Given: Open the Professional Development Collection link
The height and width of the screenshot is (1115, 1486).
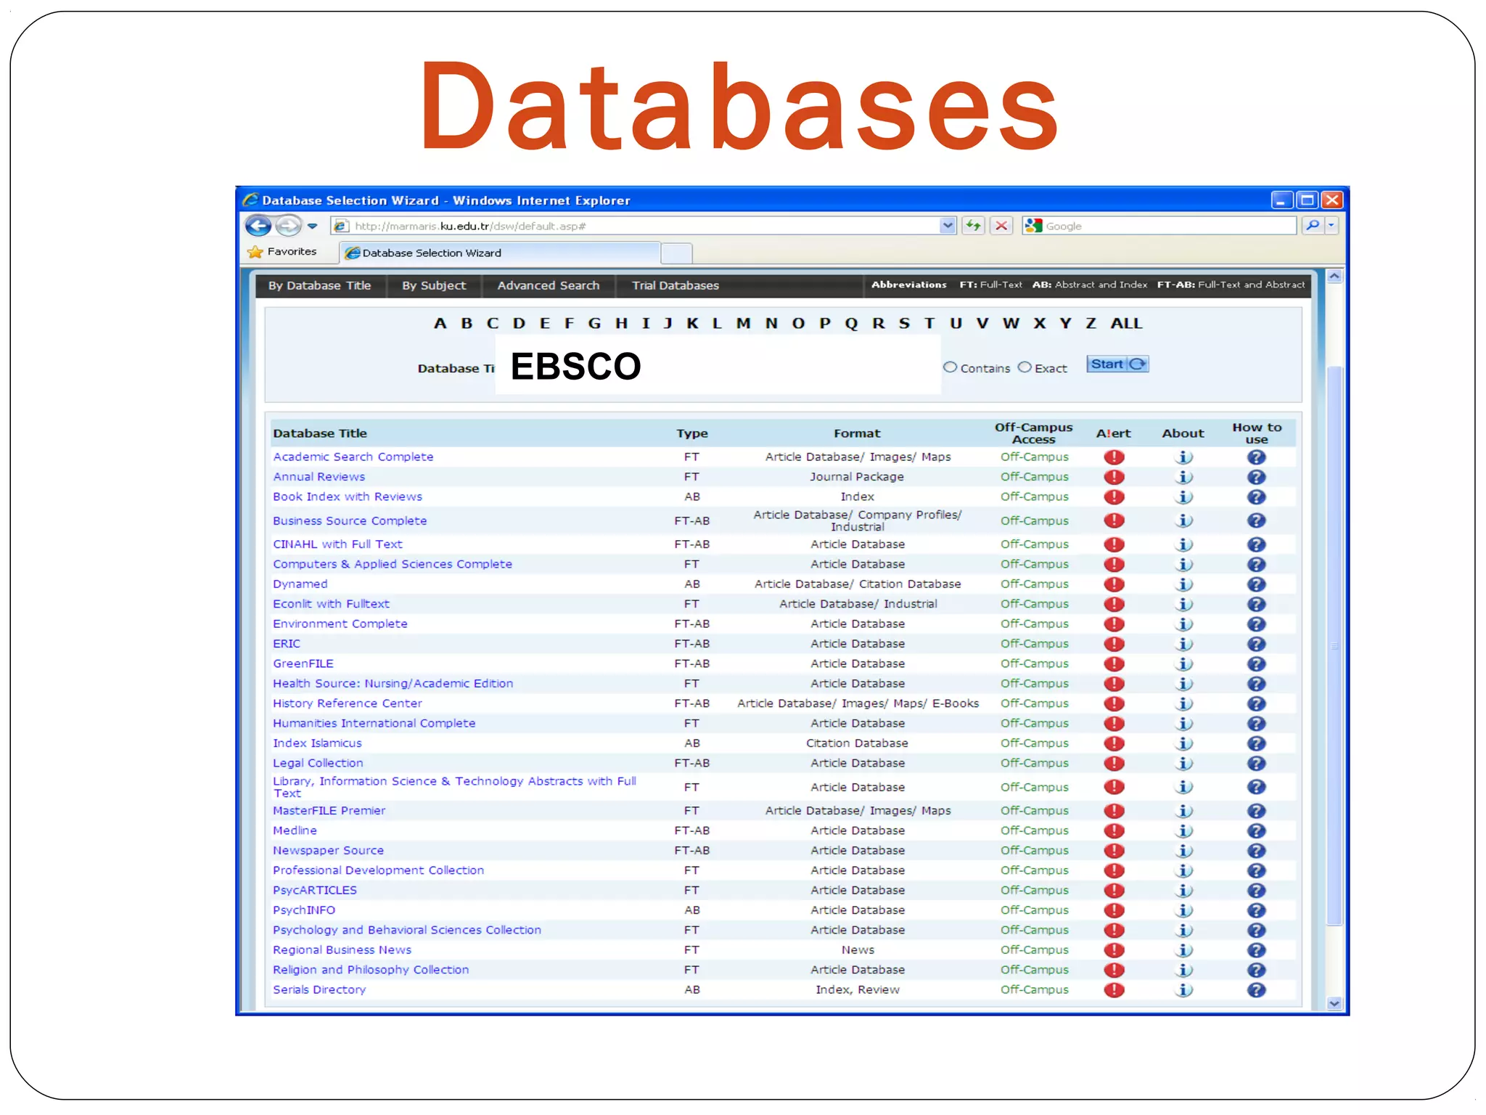Looking at the screenshot, I should [x=378, y=870].
